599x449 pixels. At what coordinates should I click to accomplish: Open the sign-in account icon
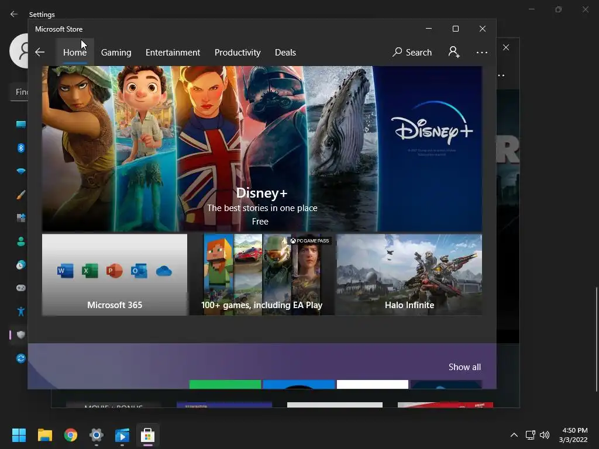pyautogui.click(x=454, y=52)
